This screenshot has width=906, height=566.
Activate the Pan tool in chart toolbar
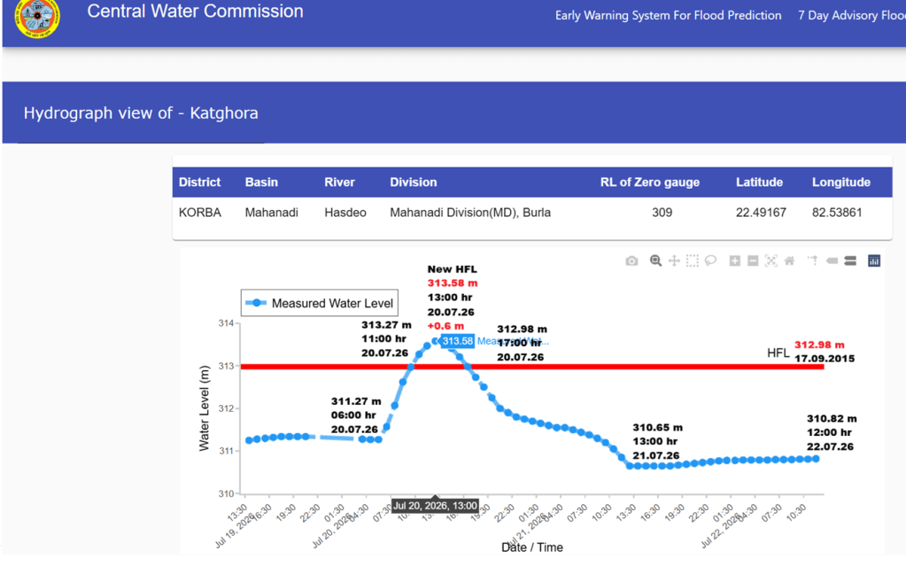[x=674, y=261]
